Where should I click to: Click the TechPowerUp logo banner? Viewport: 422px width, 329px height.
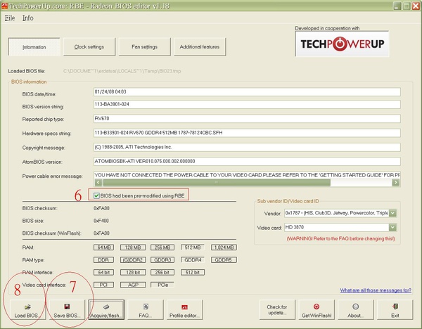(342, 44)
